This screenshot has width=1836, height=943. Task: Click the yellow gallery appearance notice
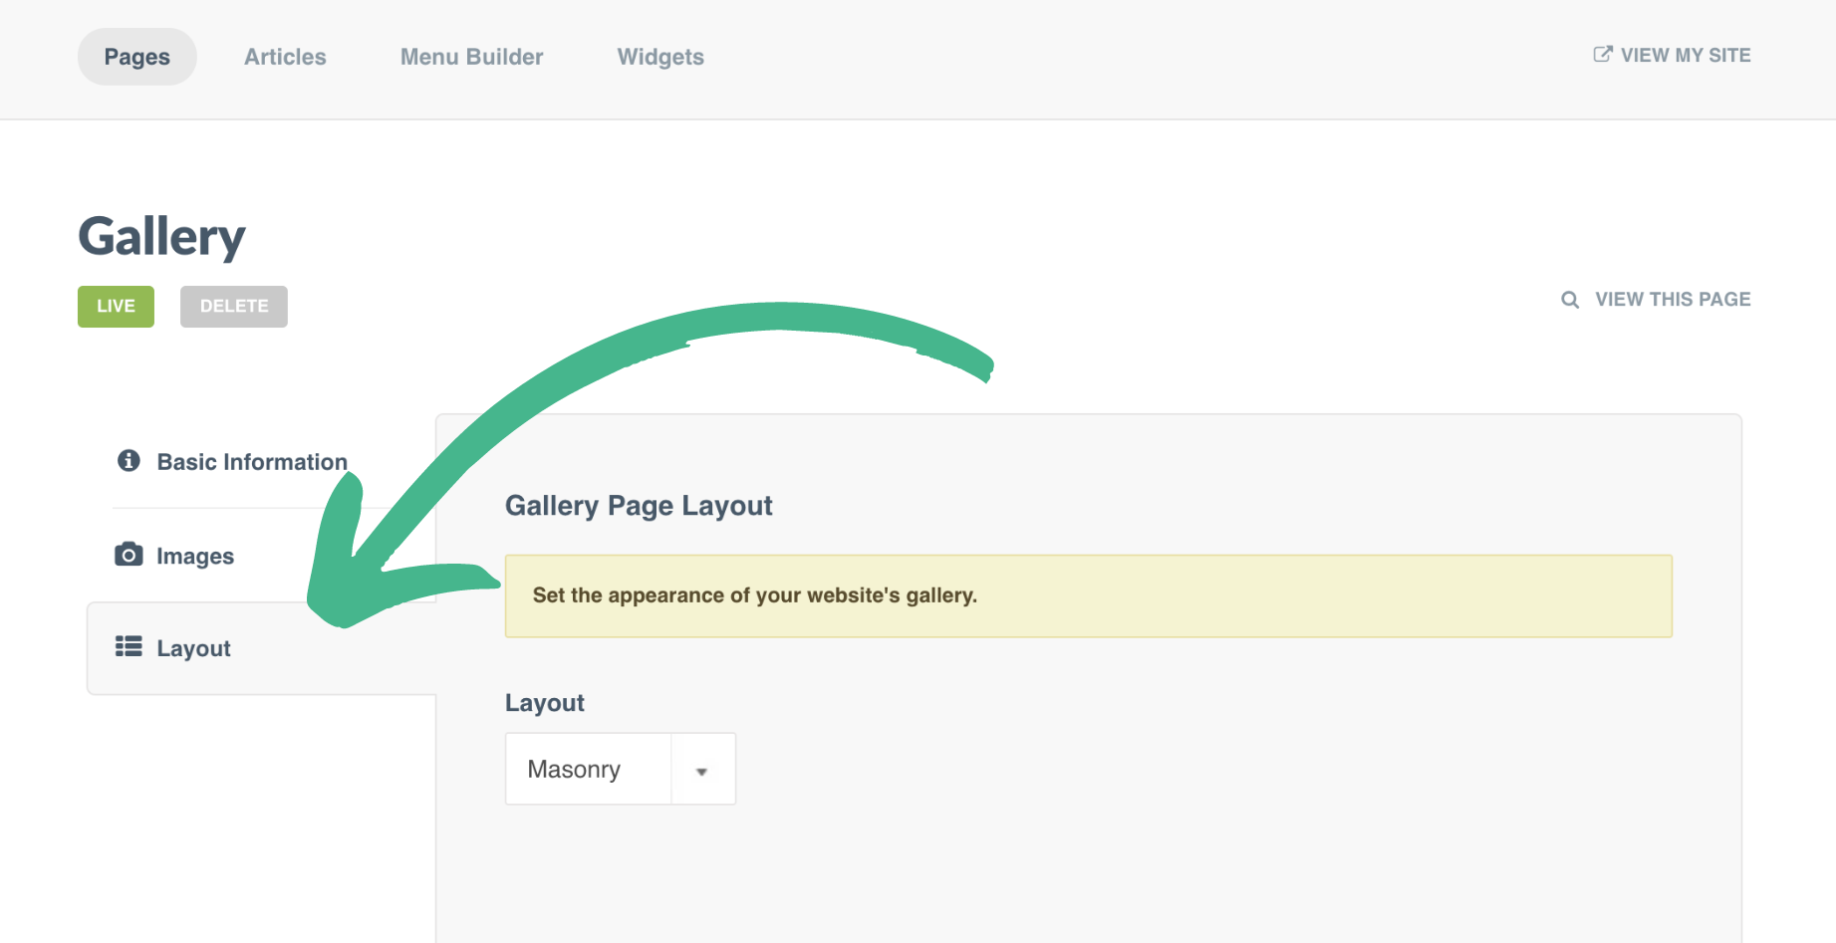(1088, 595)
